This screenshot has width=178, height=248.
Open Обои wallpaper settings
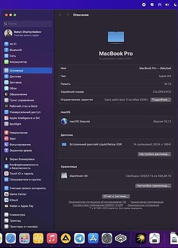(x=27, y=88)
